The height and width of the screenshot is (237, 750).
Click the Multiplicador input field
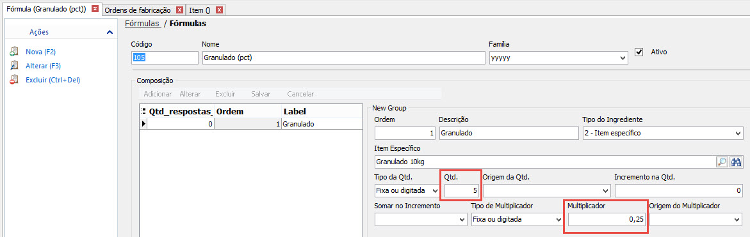click(607, 219)
